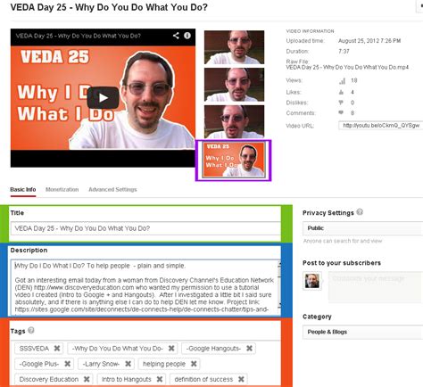Click the Tags help question icon

31,331
